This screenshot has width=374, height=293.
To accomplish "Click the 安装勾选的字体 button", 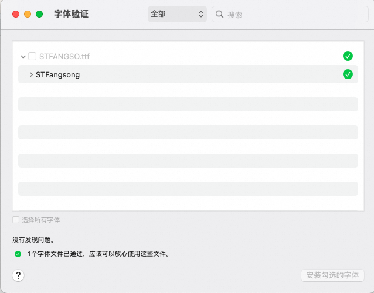I will 332,275.
